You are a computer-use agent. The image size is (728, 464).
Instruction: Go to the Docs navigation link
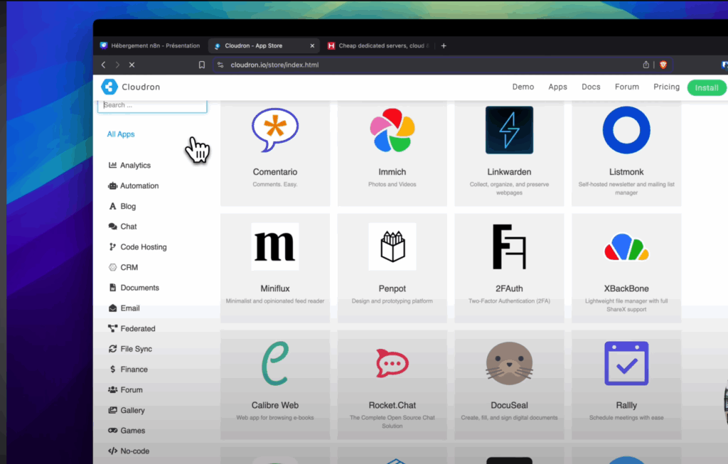[591, 87]
